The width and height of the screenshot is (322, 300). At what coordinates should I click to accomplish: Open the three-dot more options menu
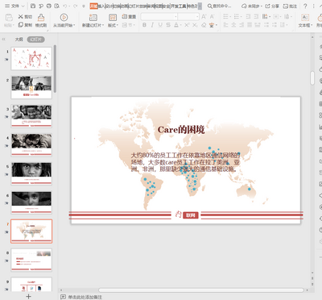tap(314, 6)
